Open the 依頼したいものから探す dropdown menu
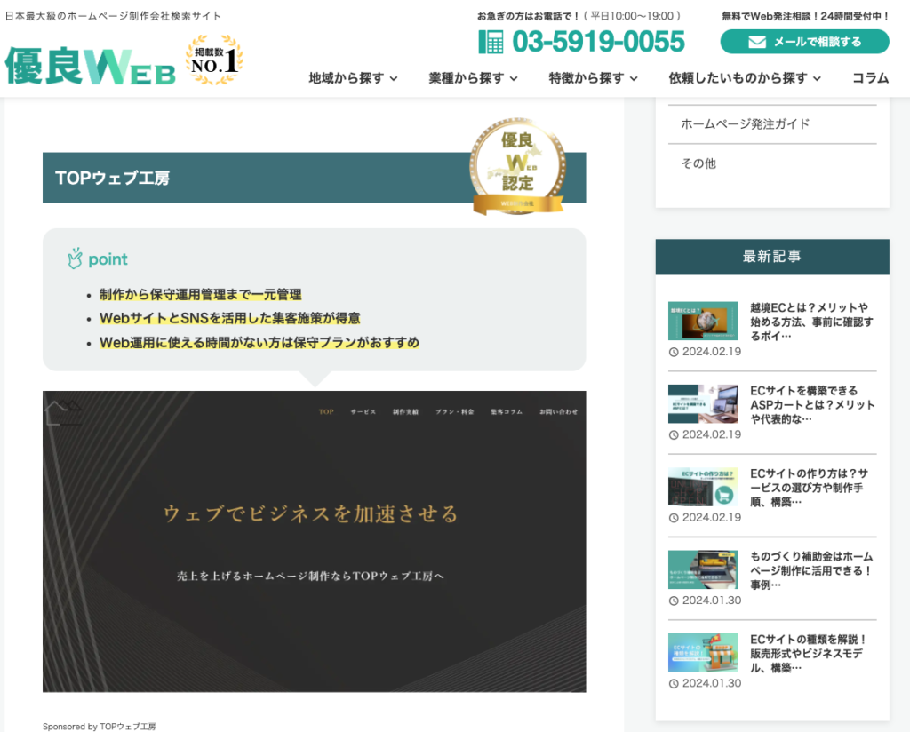This screenshot has width=910, height=732. pos(745,78)
